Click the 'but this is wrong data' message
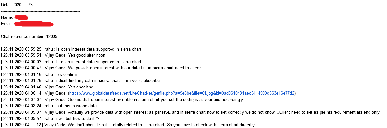Screen dimensions: 387x128 tap(49, 106)
